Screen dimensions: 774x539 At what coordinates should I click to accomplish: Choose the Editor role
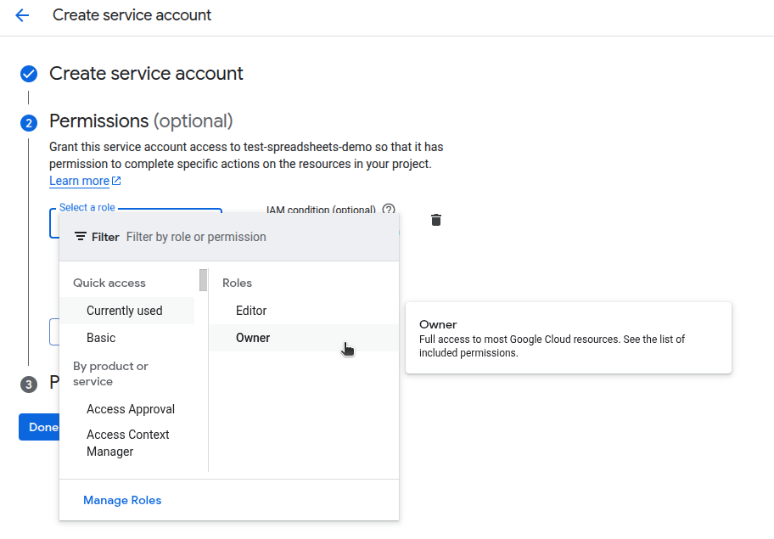tap(251, 311)
